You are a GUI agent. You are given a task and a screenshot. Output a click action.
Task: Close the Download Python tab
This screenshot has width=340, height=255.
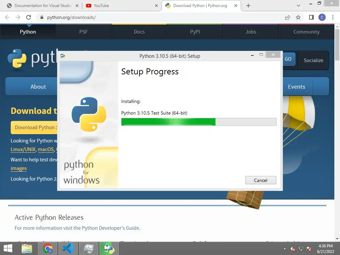tap(236, 6)
